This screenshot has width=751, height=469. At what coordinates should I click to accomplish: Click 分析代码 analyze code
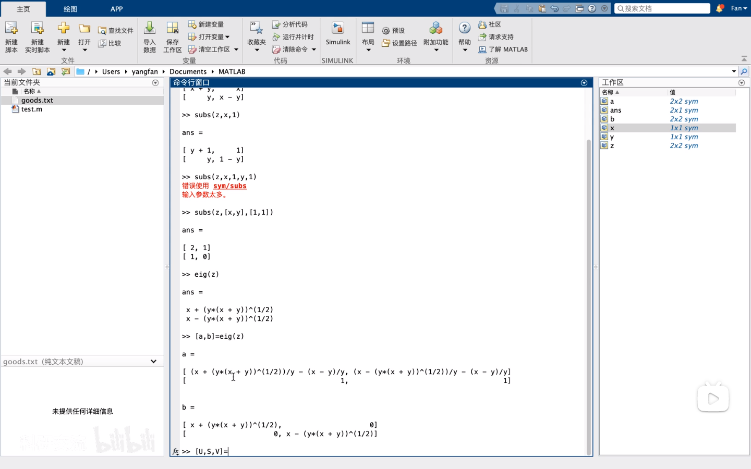(290, 24)
